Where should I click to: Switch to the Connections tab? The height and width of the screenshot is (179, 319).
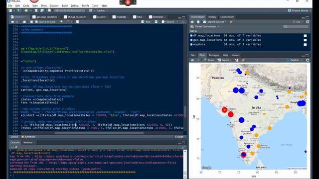pos(227,17)
